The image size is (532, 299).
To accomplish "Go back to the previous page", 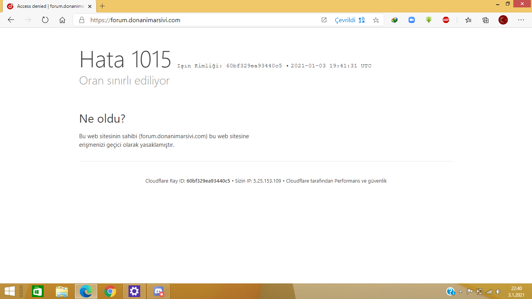I will pyautogui.click(x=11, y=20).
